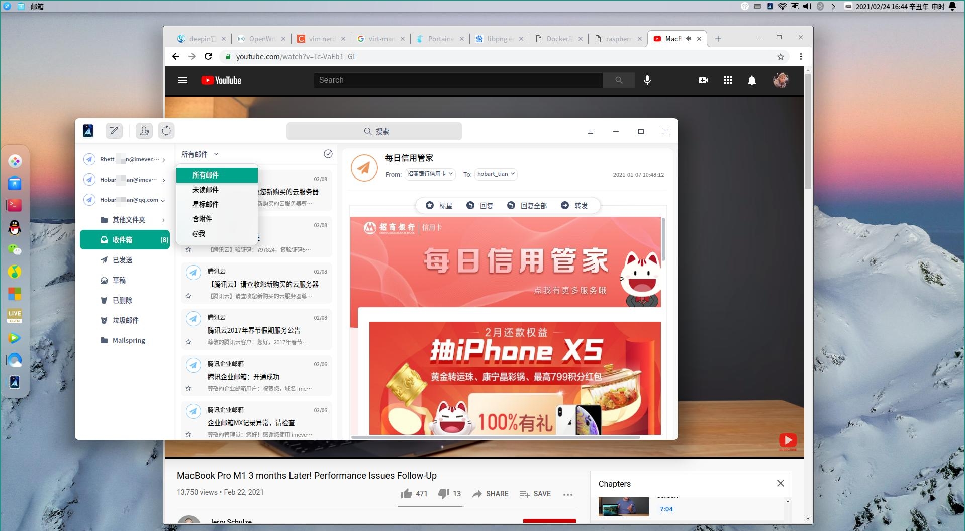Select 星标邮件 in the filter menu
The height and width of the screenshot is (531, 965).
217,204
